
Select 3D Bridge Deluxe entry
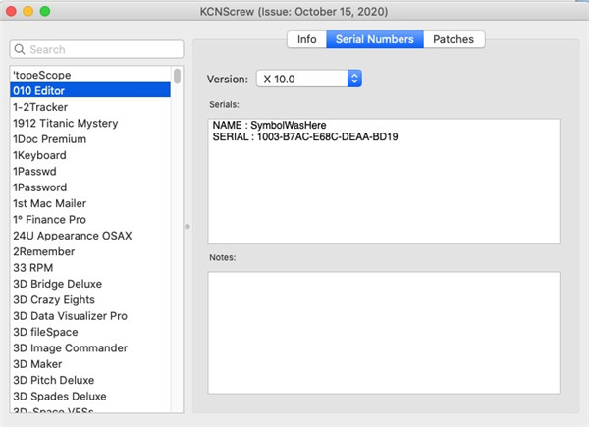[x=90, y=284]
